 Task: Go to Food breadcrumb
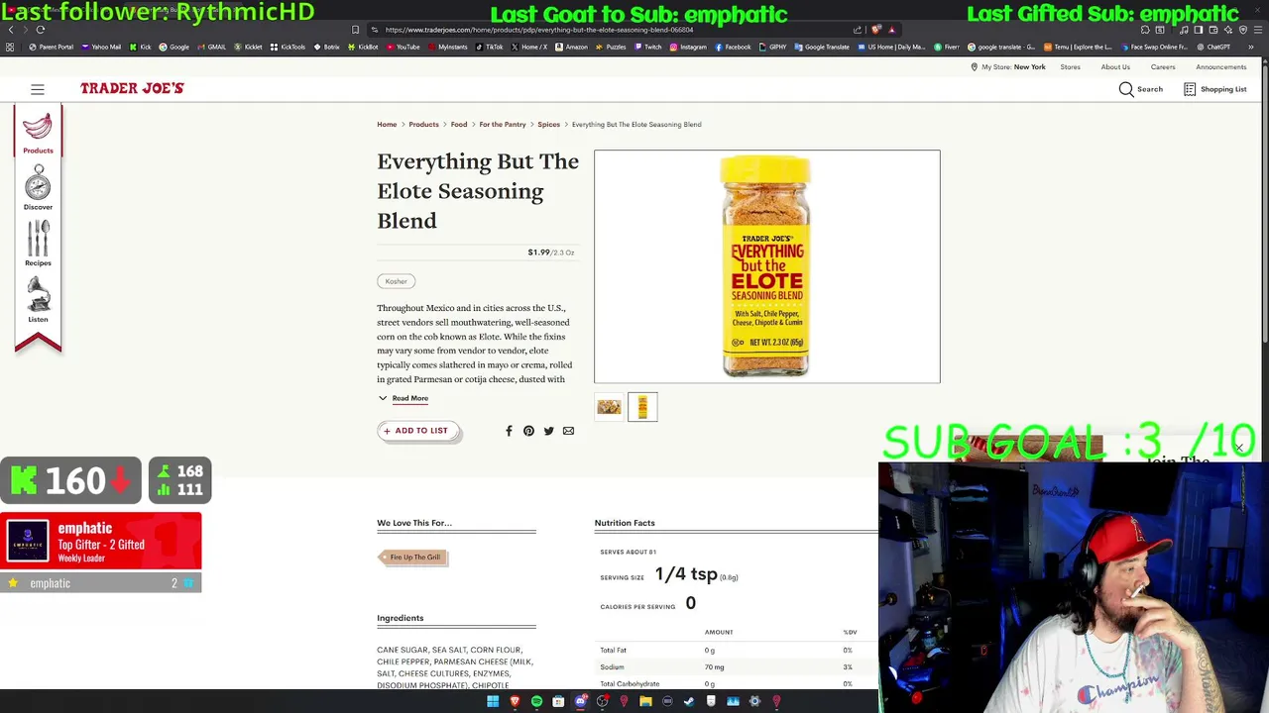pyautogui.click(x=459, y=125)
